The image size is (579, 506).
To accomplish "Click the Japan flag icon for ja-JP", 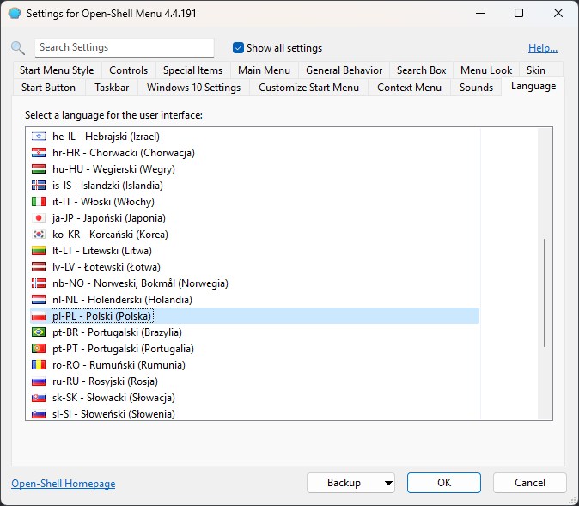I will pyautogui.click(x=39, y=218).
